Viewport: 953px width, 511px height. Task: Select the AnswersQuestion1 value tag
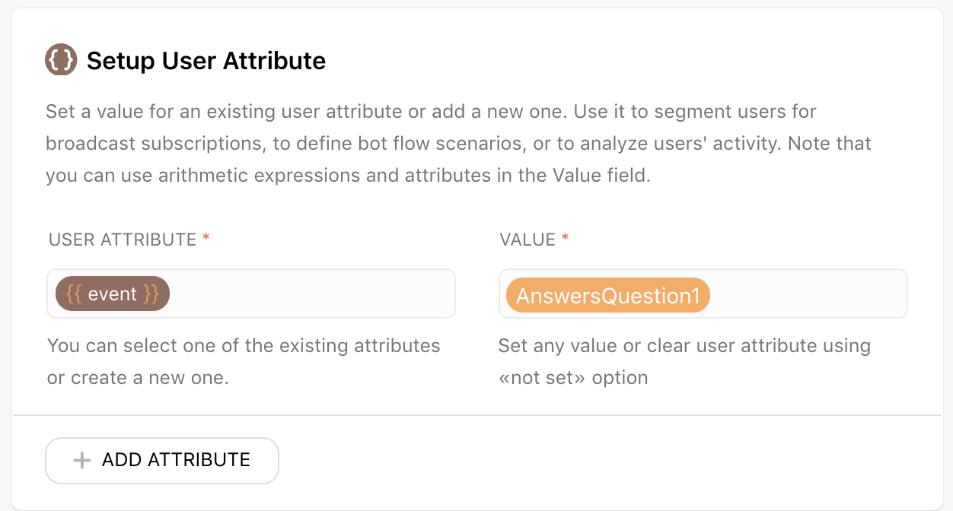608,295
